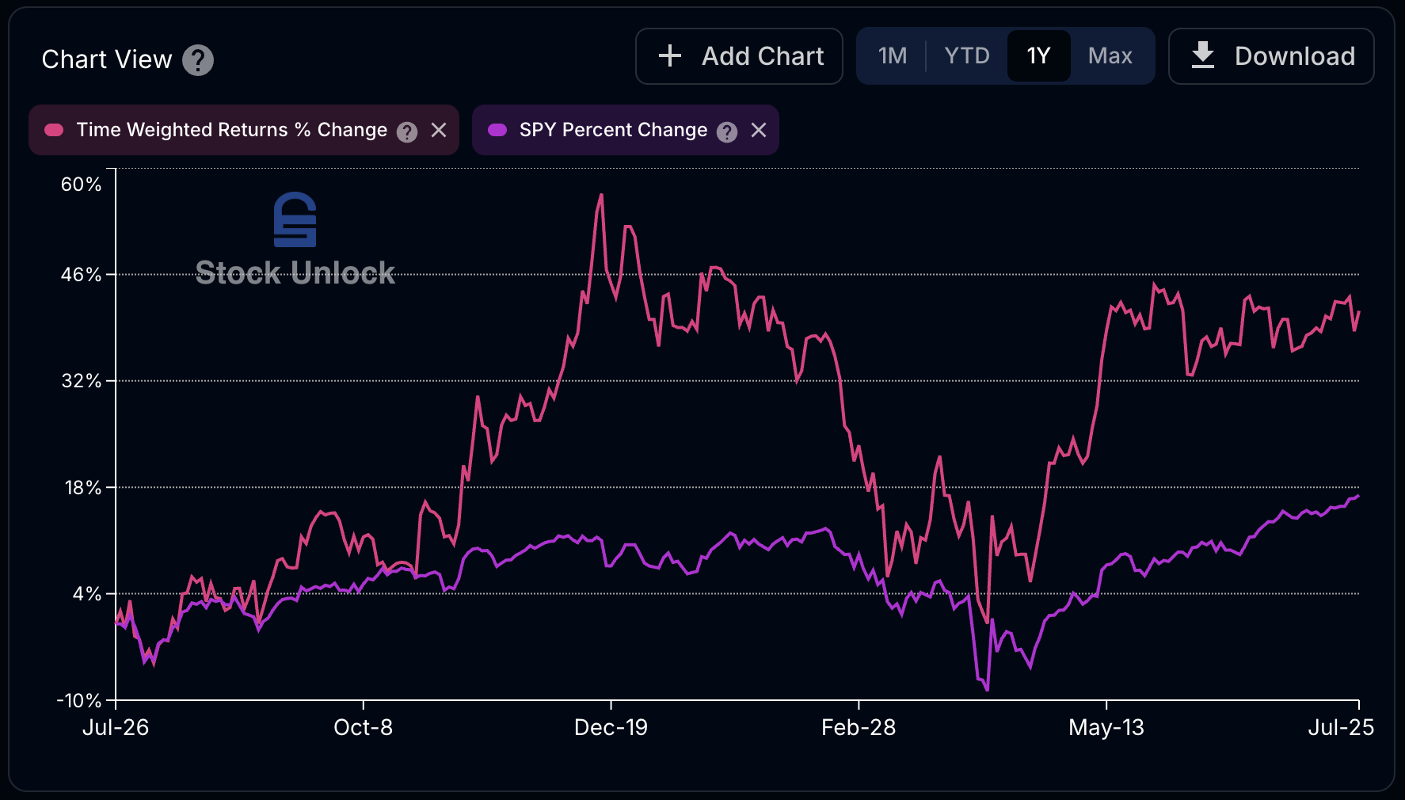
Task: Remove the SPY Percent Change series
Action: [x=759, y=131]
